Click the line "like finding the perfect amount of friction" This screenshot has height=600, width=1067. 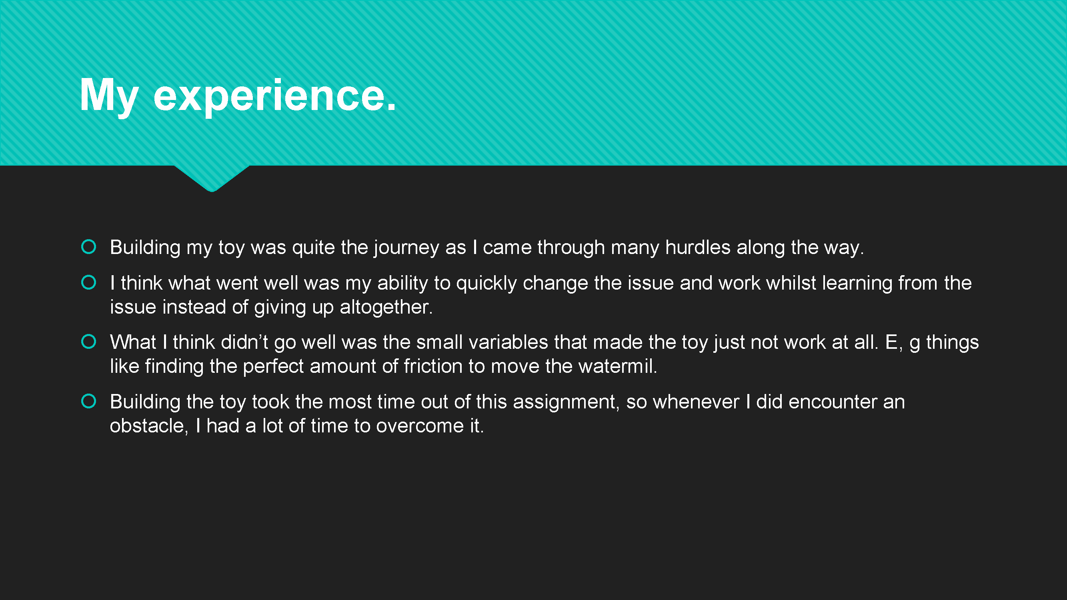point(383,366)
